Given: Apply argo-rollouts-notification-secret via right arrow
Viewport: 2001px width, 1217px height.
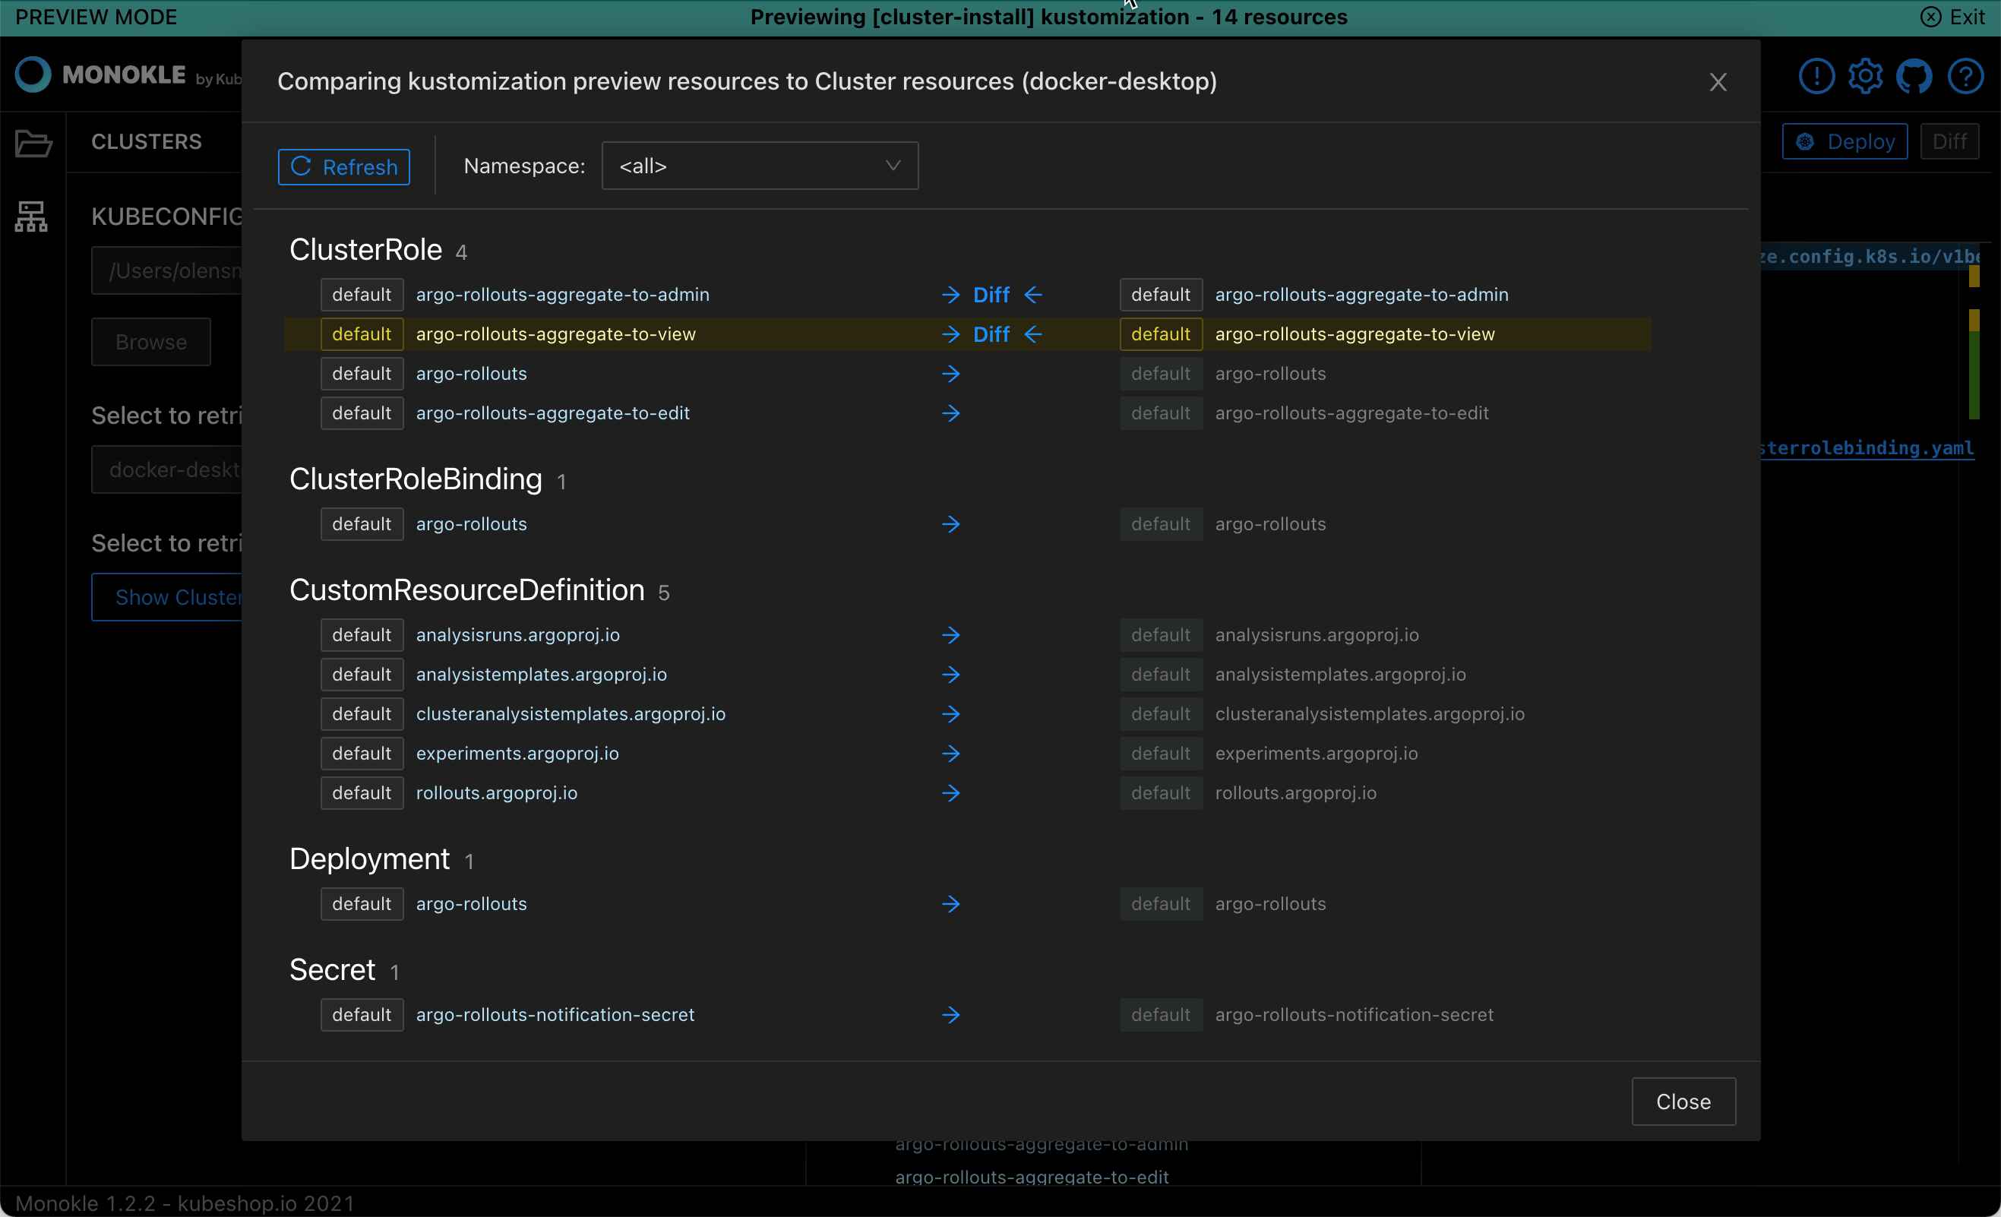Looking at the screenshot, I should coord(951,1015).
